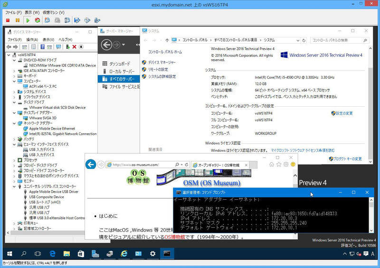Select VMware SVGA 3D device

[x=43, y=118]
